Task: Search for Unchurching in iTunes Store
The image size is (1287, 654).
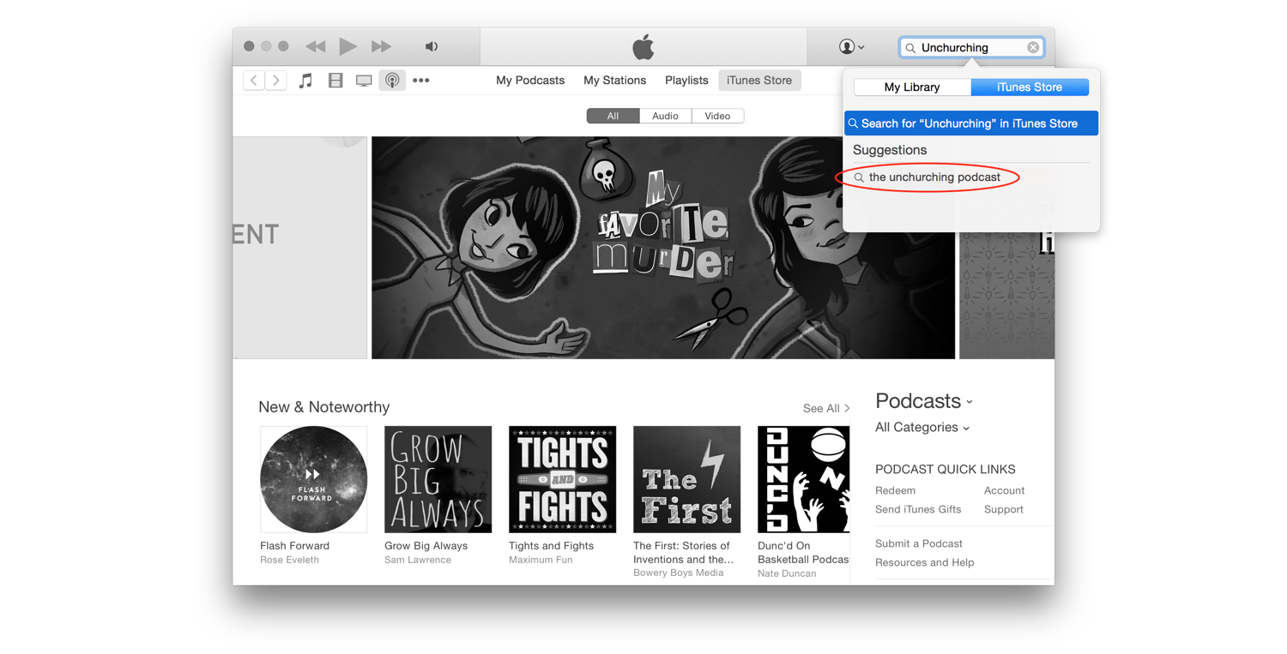Action: coord(971,123)
